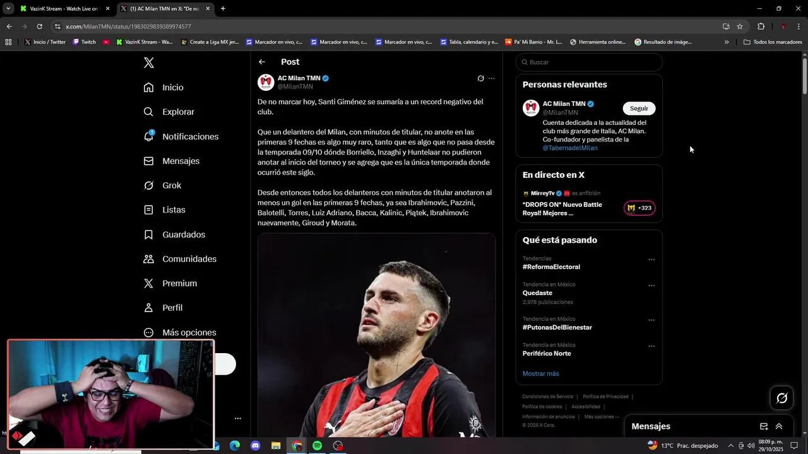Screen dimensions: 808x454
Task: Click the back arrow next to Post
Action: point(262,62)
